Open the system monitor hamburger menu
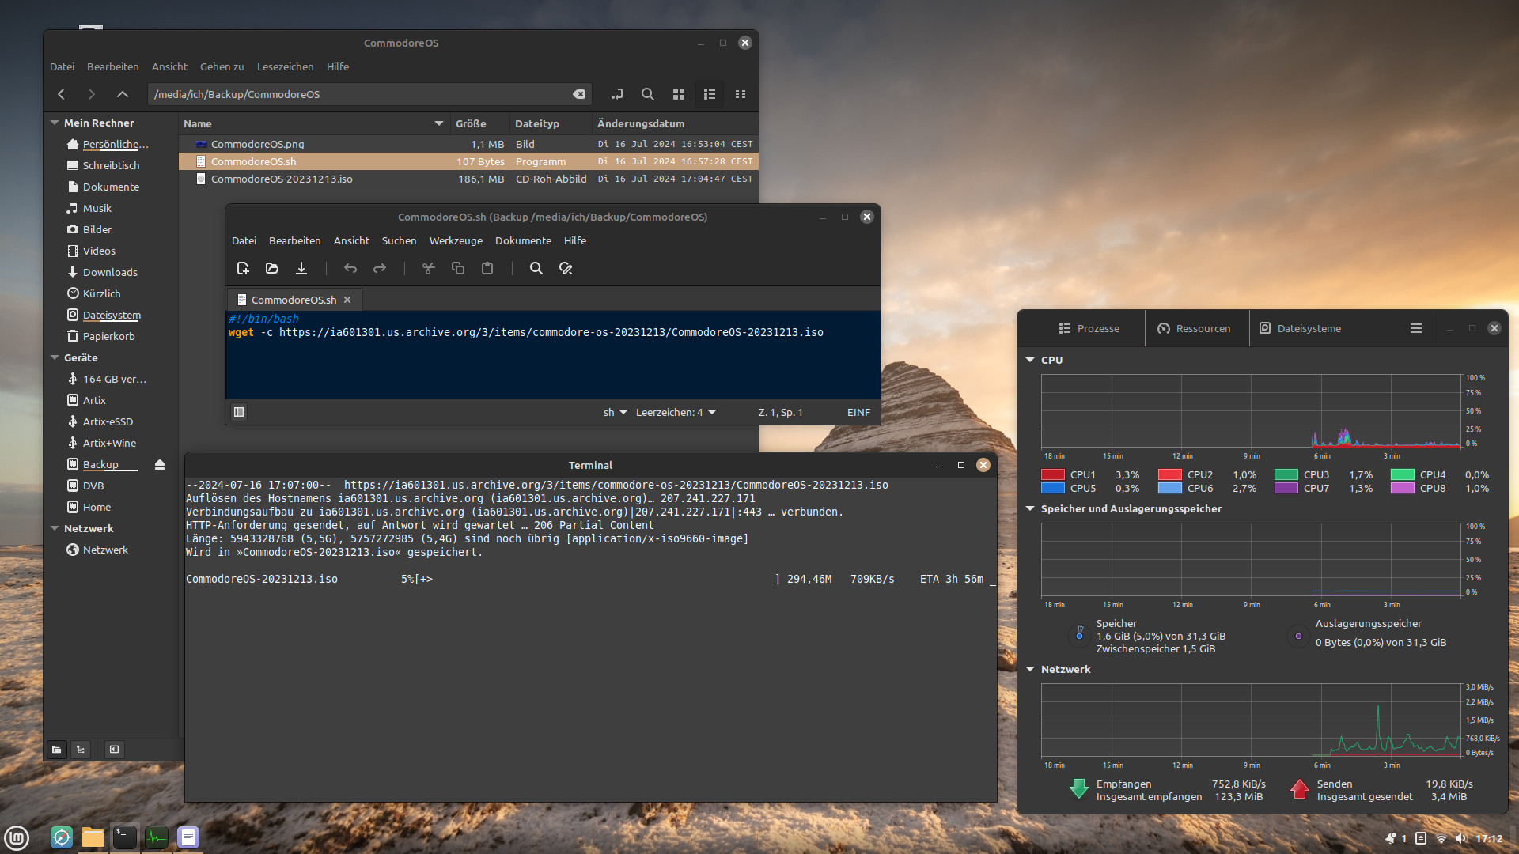This screenshot has width=1519, height=854. pyautogui.click(x=1416, y=328)
